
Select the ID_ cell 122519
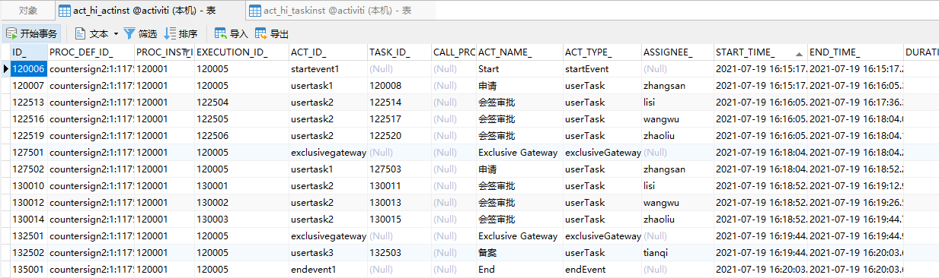(x=28, y=135)
